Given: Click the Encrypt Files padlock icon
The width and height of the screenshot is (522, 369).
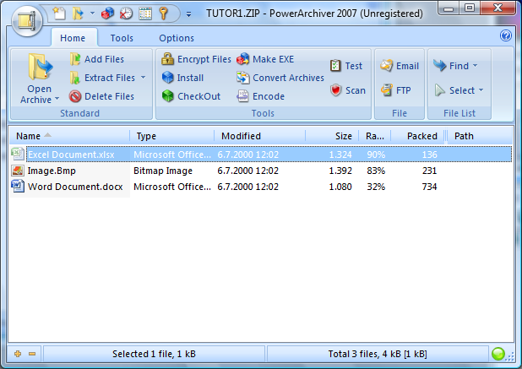Looking at the screenshot, I should [x=167, y=59].
